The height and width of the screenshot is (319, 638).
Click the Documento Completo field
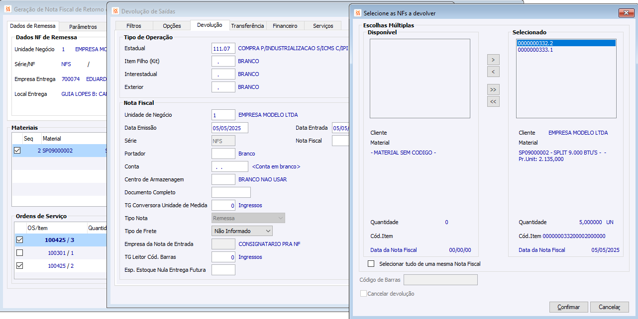point(231,192)
